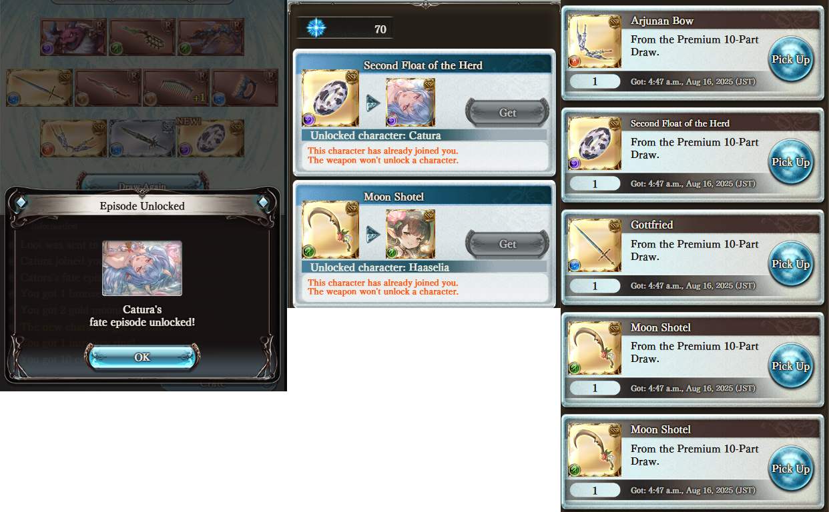Click Haaselia character portrait icon
This screenshot has width=829, height=512.
pos(410,234)
